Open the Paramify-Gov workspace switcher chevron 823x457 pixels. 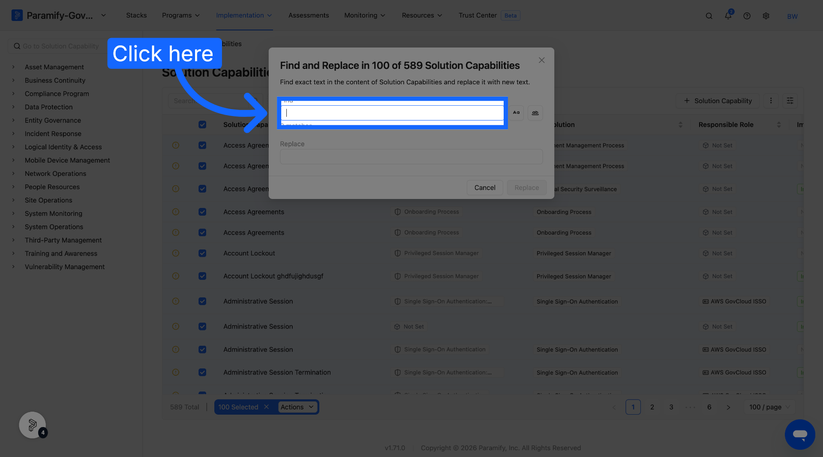(103, 15)
